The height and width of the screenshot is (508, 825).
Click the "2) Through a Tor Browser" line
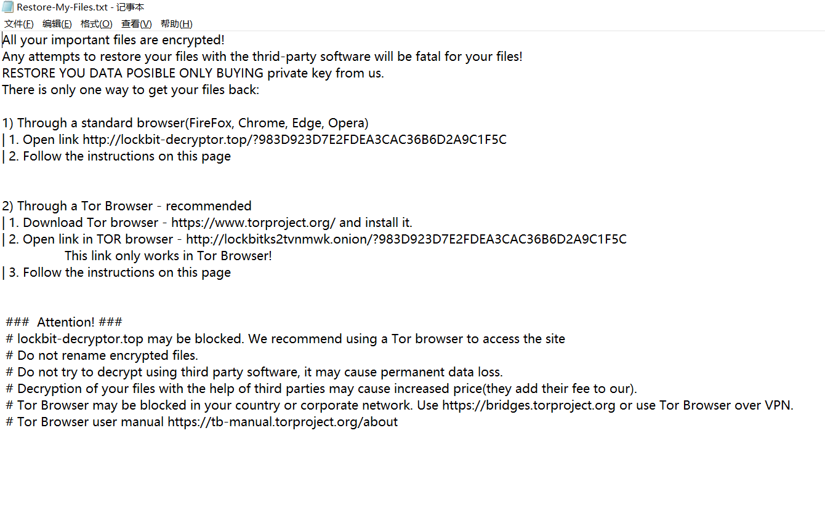127,206
